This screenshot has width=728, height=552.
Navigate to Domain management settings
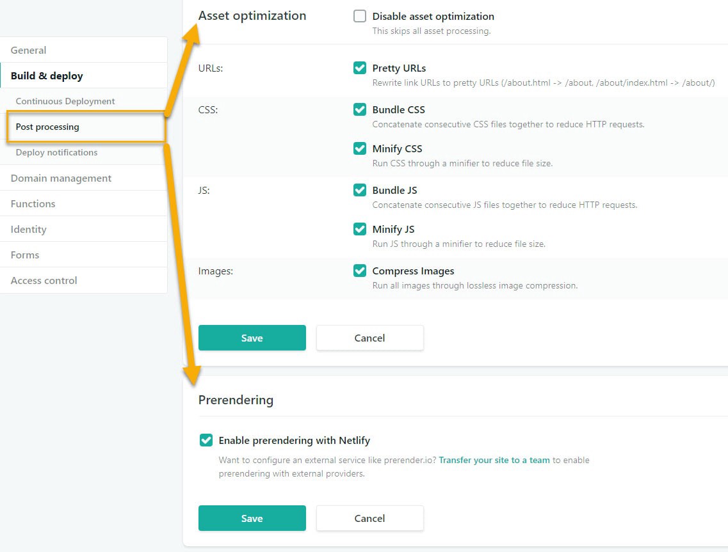point(61,178)
